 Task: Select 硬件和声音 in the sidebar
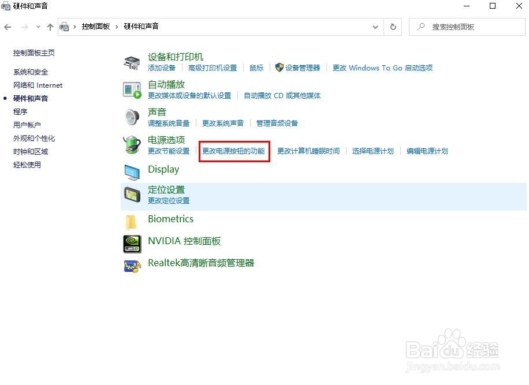click(x=31, y=99)
